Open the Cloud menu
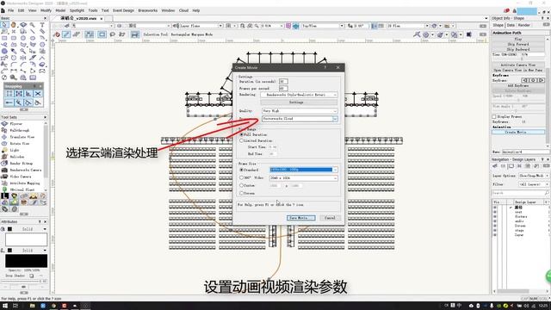Screen dimensions: 551x310 183,10
